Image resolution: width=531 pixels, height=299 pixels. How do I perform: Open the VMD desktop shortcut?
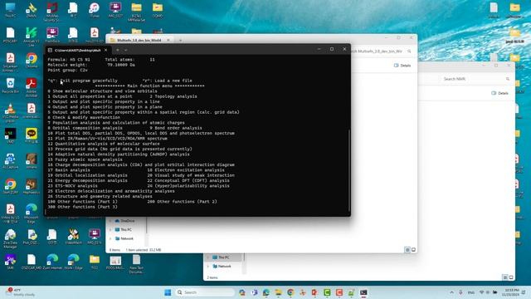pos(10,135)
